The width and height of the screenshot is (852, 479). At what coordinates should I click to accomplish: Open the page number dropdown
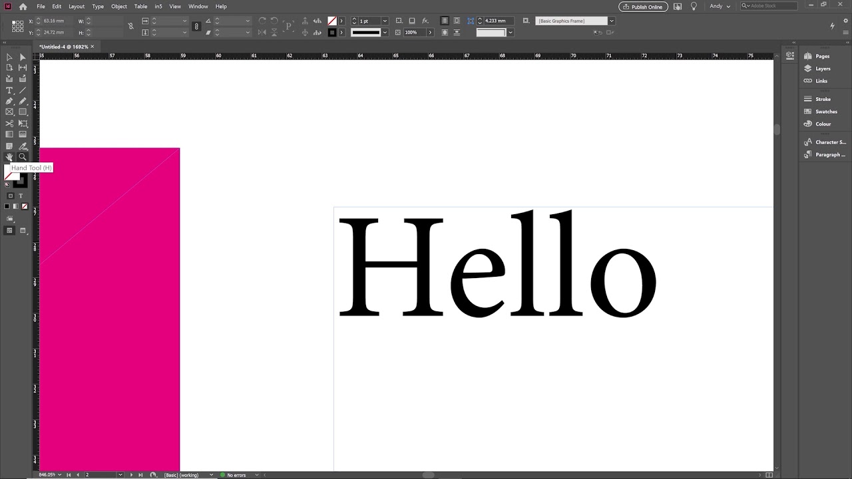(120, 475)
